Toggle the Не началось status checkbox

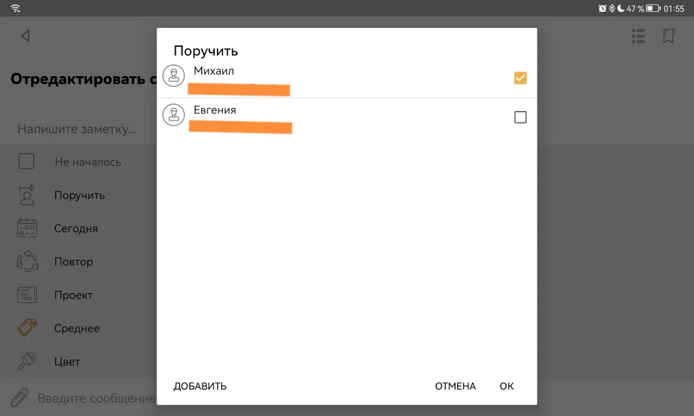click(27, 161)
